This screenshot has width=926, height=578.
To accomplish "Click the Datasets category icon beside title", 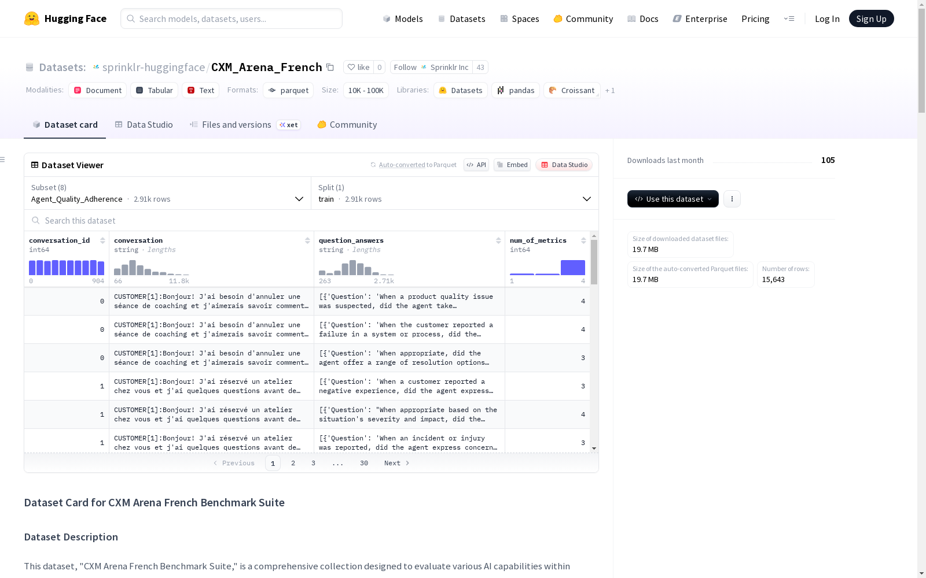I will (30, 67).
